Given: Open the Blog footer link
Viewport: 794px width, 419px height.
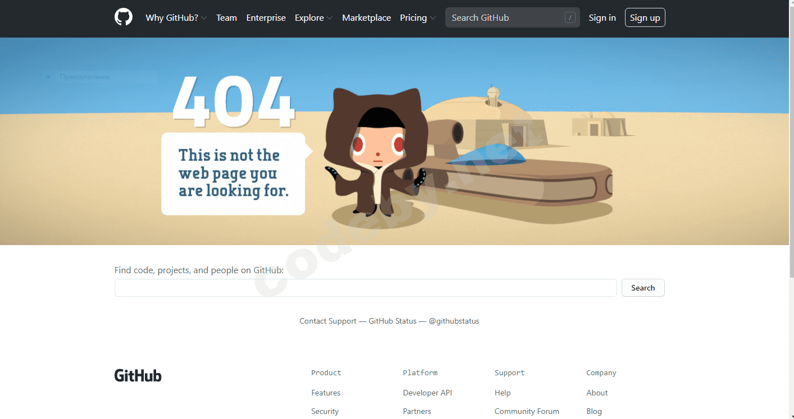Looking at the screenshot, I should coord(594,412).
